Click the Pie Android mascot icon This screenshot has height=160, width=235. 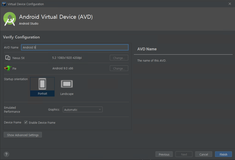(8, 68)
